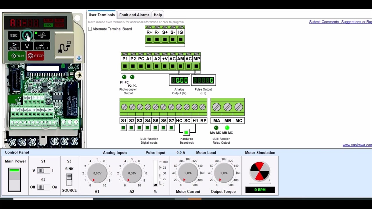
Task: Open Submit Comments, Suggestions link
Action: (340, 22)
